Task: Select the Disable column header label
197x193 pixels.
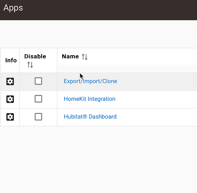Action: [35, 56]
